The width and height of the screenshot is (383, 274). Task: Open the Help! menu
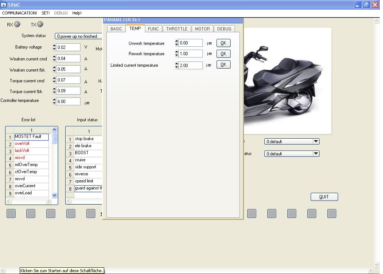(77, 13)
